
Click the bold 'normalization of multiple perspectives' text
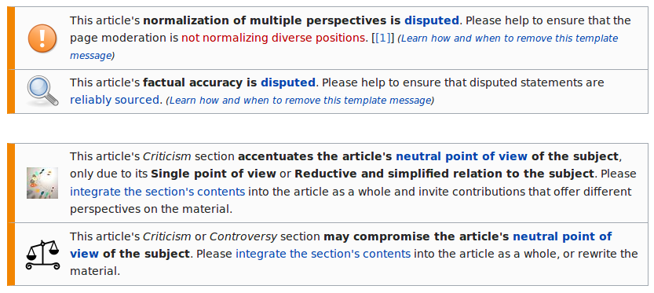[265, 20]
